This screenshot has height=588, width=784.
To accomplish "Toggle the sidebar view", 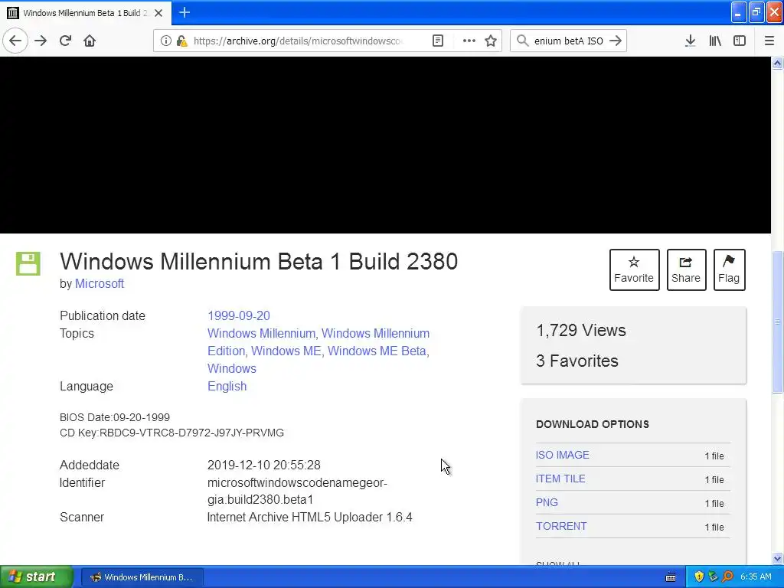I will tap(740, 41).
